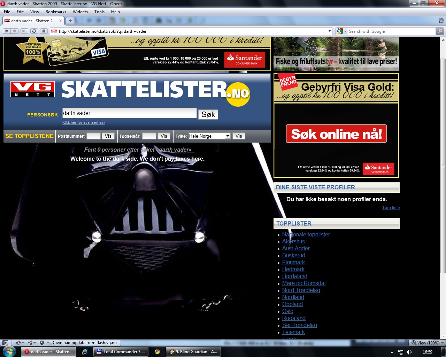This screenshot has width=446, height=357.
Task: Click the VG Nett logo
Action: pyautogui.click(x=32, y=89)
